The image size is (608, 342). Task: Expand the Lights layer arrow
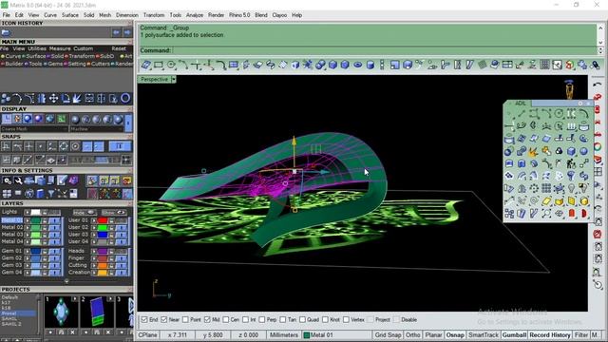click(x=28, y=212)
